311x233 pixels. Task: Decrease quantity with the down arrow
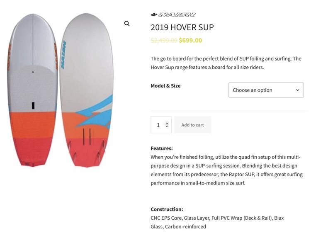tap(167, 126)
